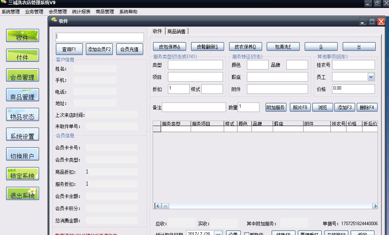
Task: Open the 商品管理 sidebar panel
Action: tap(22, 95)
